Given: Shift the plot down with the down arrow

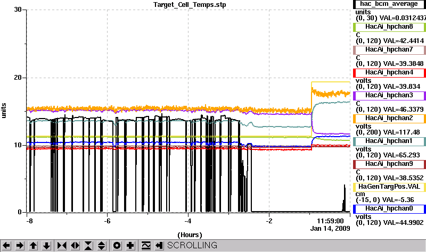Looking at the screenshot, I should coord(46,246).
